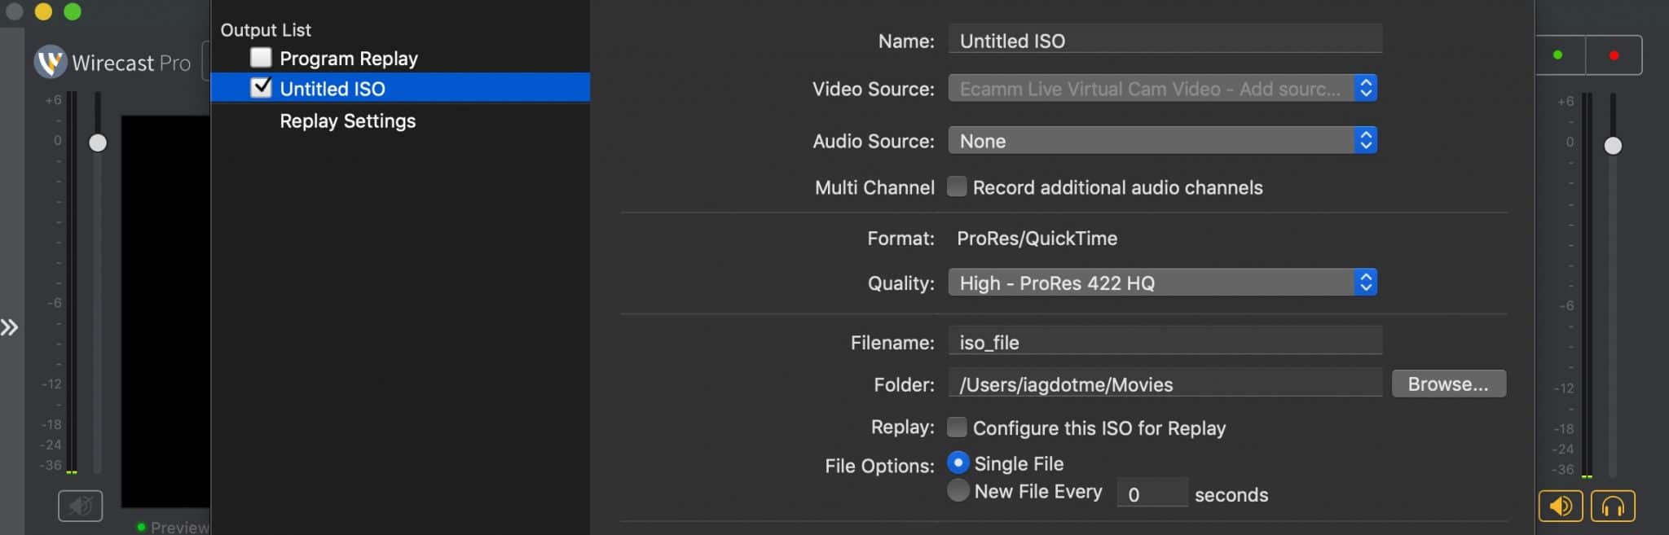Enable Record additional audio channels checkbox
This screenshot has width=1669, height=535.
[x=958, y=187]
